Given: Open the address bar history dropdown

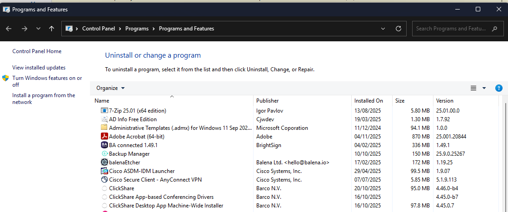Looking at the screenshot, I should (383, 29).
